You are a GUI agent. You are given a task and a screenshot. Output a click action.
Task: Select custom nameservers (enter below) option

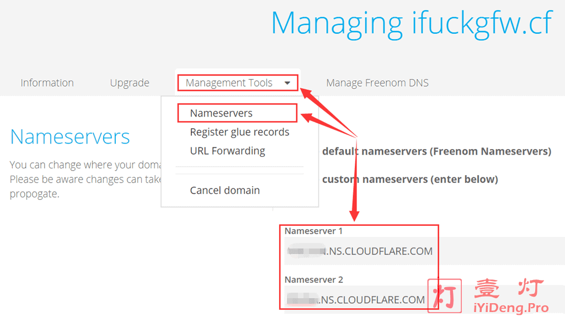coord(410,179)
